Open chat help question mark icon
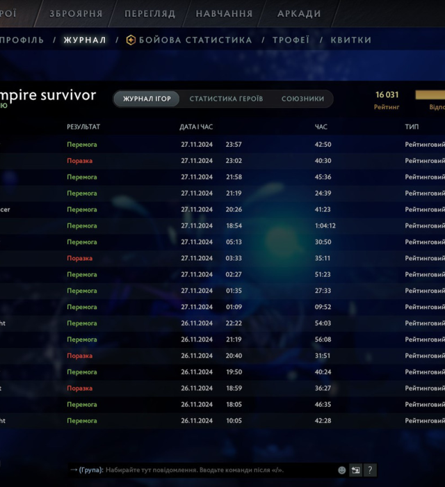 pos(370,470)
